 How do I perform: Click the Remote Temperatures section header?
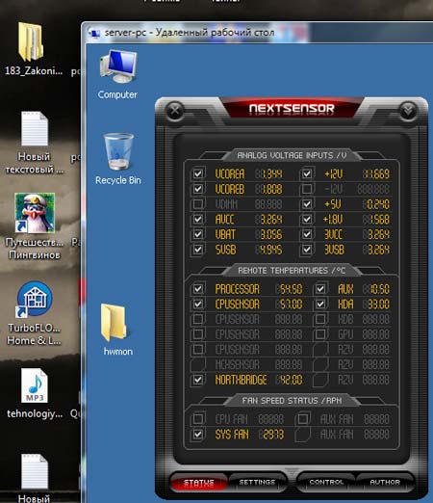292,271
